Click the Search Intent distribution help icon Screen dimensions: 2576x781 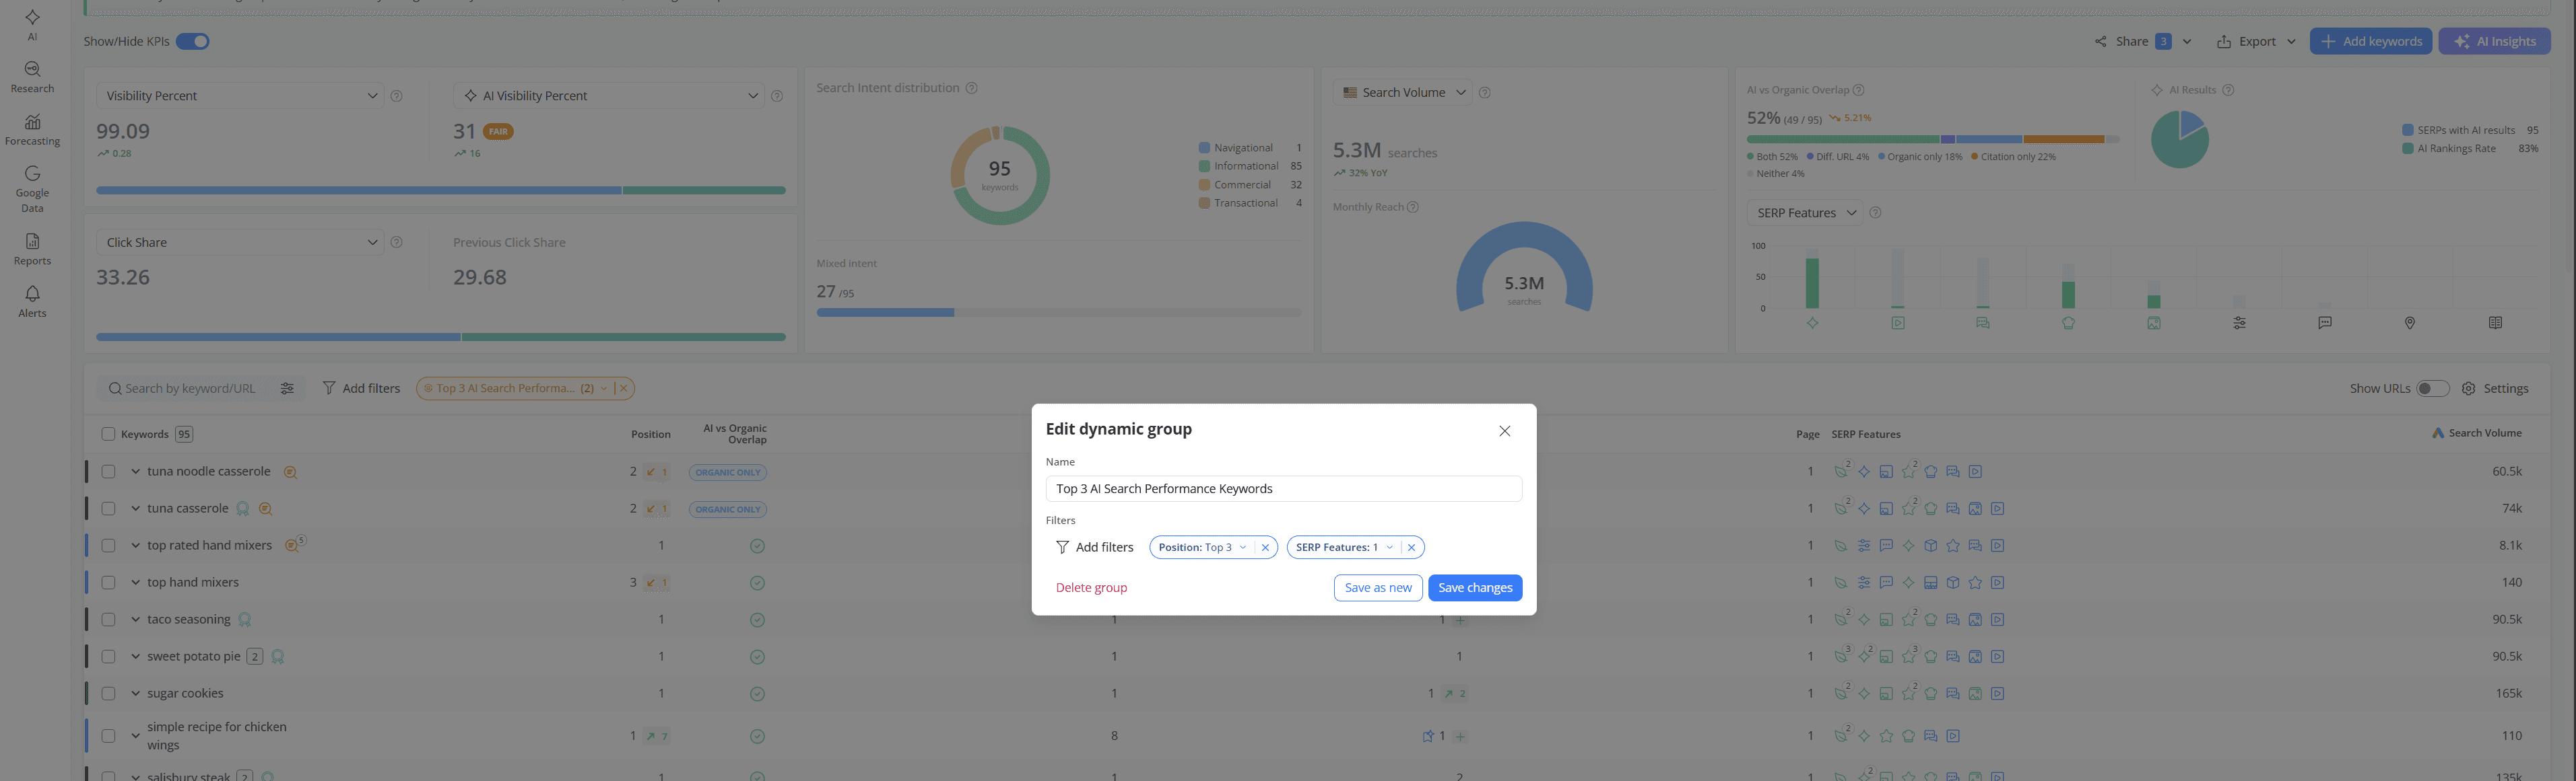tap(971, 88)
